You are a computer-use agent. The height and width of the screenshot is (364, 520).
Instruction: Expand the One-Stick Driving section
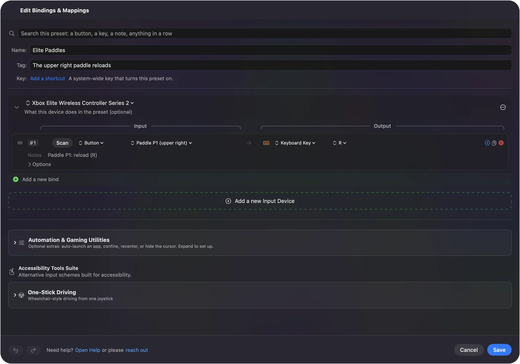click(15, 295)
